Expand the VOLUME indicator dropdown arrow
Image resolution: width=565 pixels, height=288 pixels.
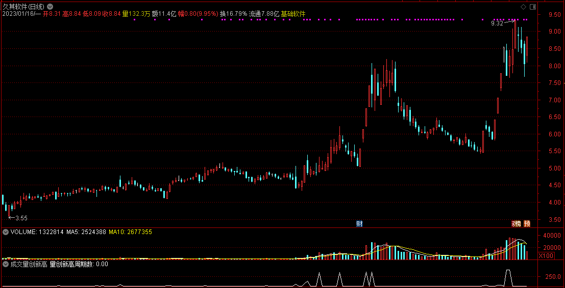click(x=6, y=232)
